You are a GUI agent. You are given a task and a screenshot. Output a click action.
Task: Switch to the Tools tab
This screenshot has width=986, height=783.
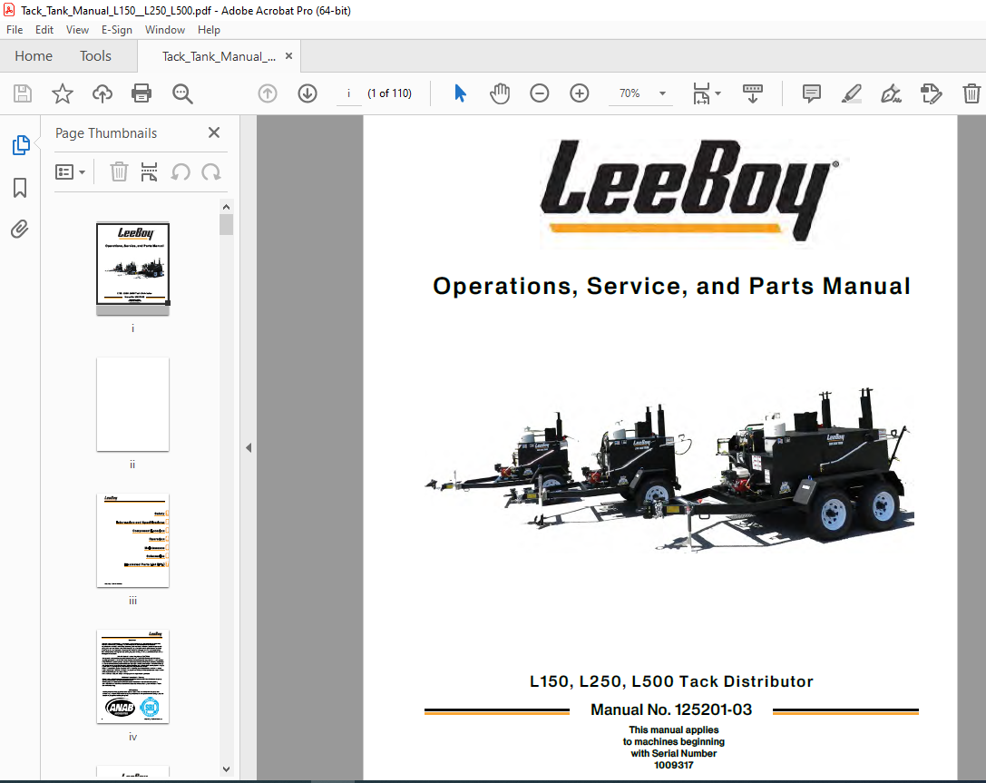pos(95,56)
